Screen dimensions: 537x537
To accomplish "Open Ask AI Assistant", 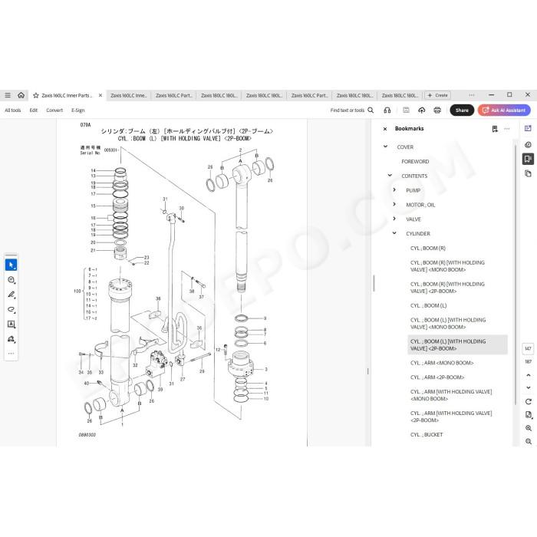I will (504, 110).
